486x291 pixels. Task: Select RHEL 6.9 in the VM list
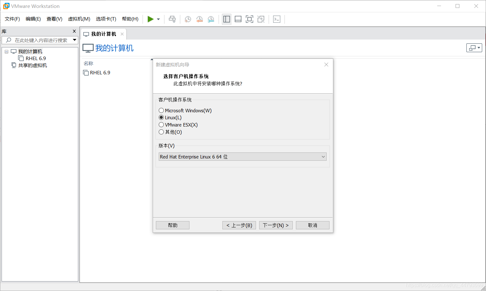click(x=100, y=73)
